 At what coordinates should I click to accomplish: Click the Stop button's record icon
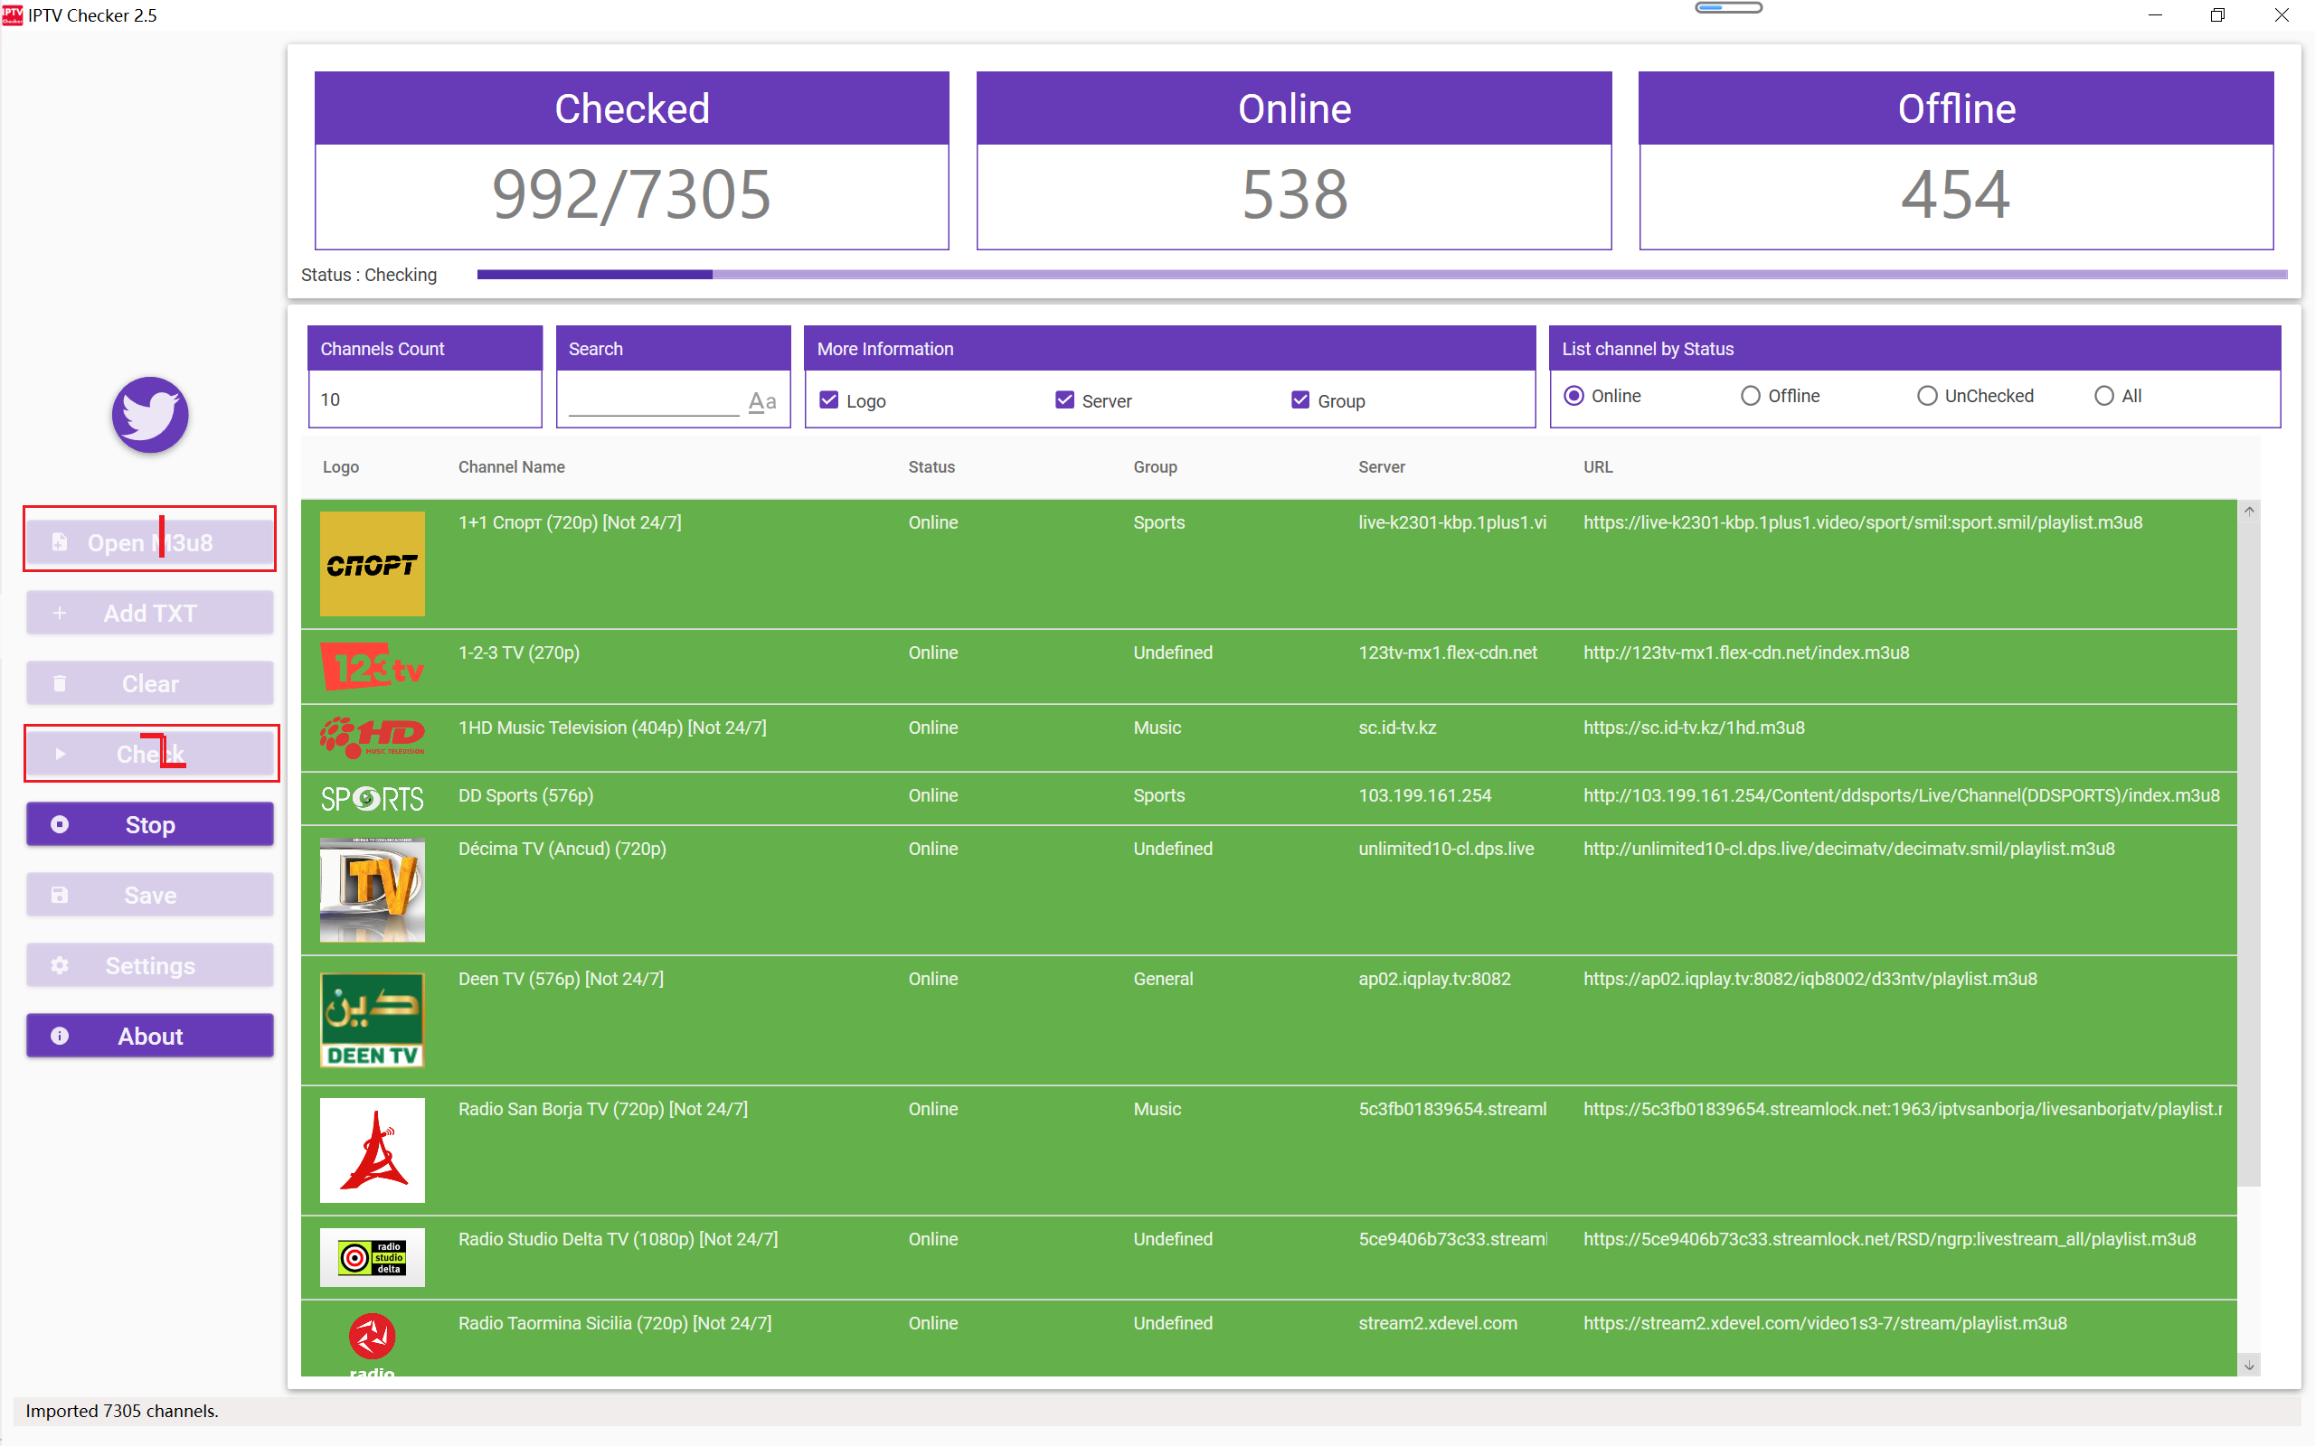point(60,824)
